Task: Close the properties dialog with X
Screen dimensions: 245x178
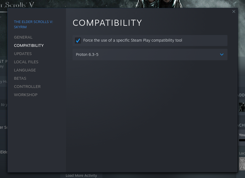Action: [x=234, y=12]
